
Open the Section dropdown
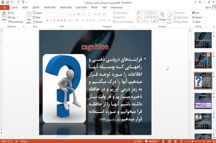click(x=38, y=22)
